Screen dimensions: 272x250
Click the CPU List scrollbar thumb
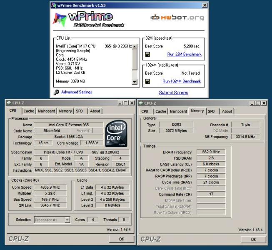click(135, 60)
